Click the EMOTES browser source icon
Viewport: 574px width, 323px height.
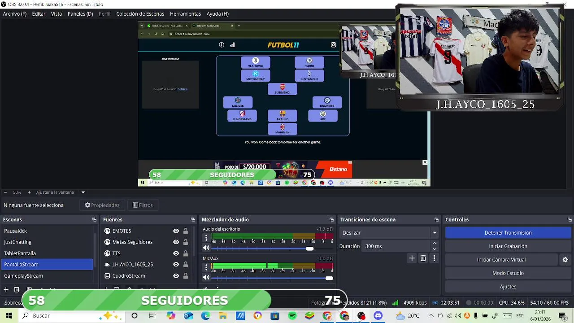click(x=107, y=231)
